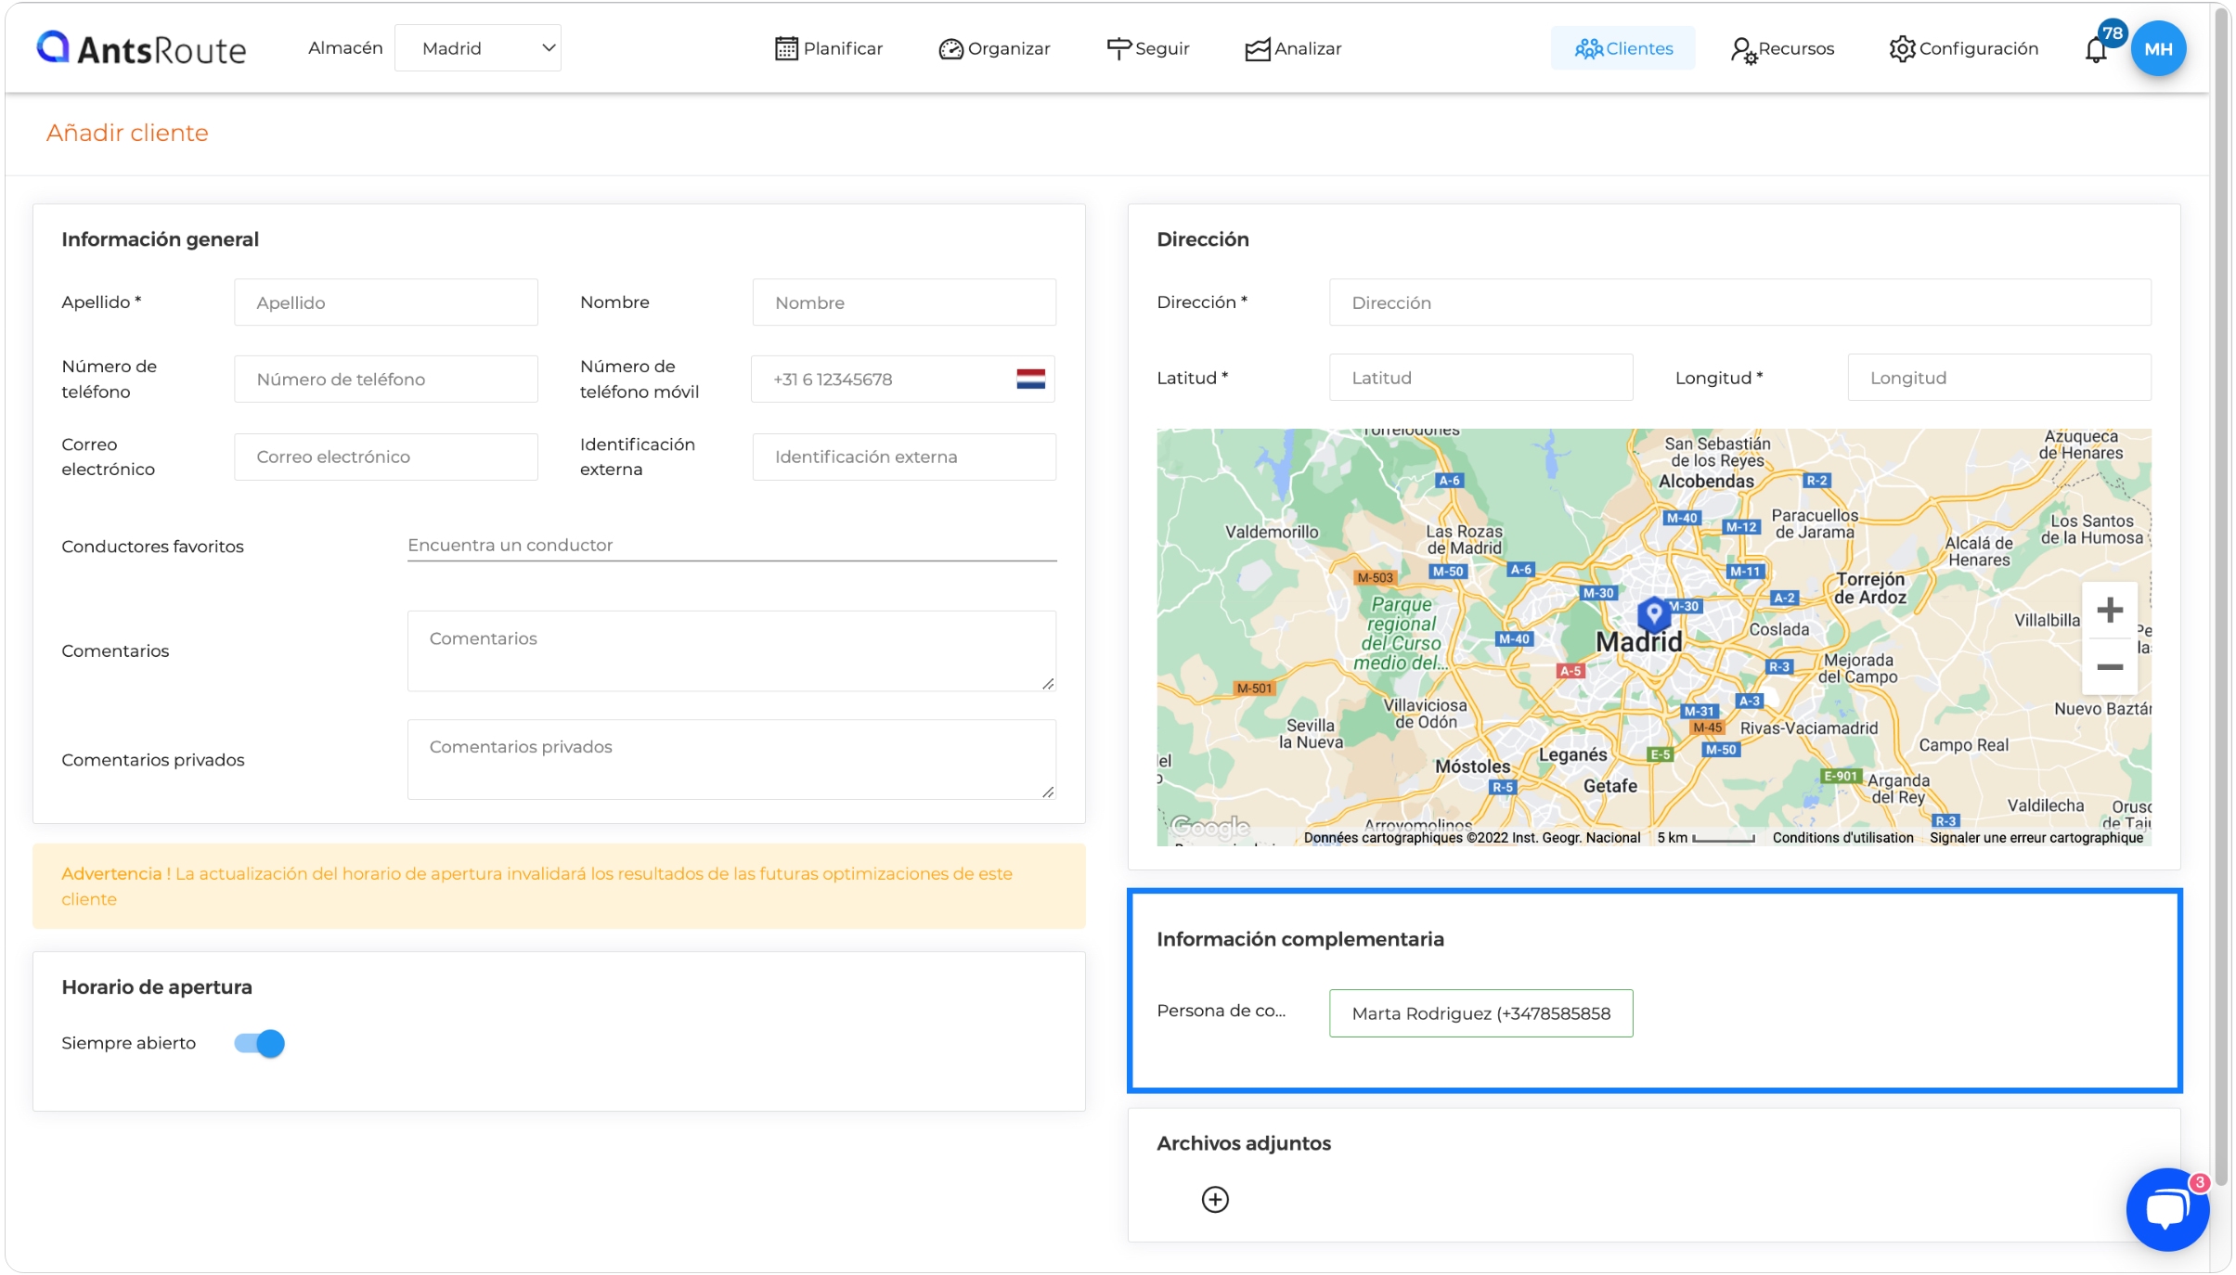Select the Clientes tab
Viewport: 2236px width, 1275px height.
click(1623, 48)
